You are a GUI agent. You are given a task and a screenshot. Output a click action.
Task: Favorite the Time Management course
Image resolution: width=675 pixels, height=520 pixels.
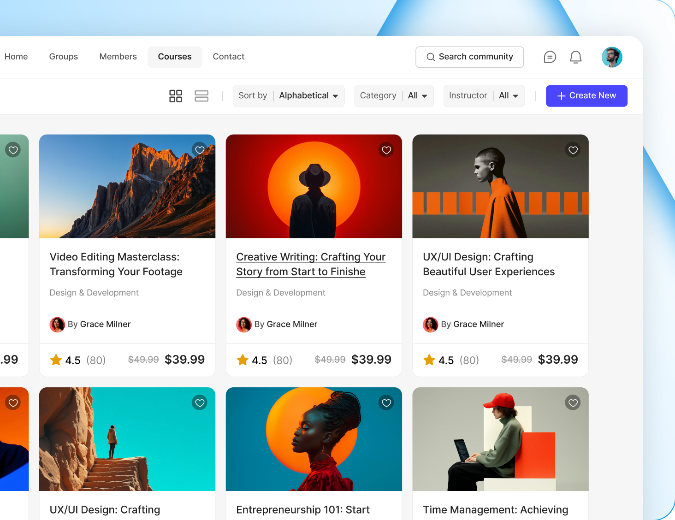[573, 403]
